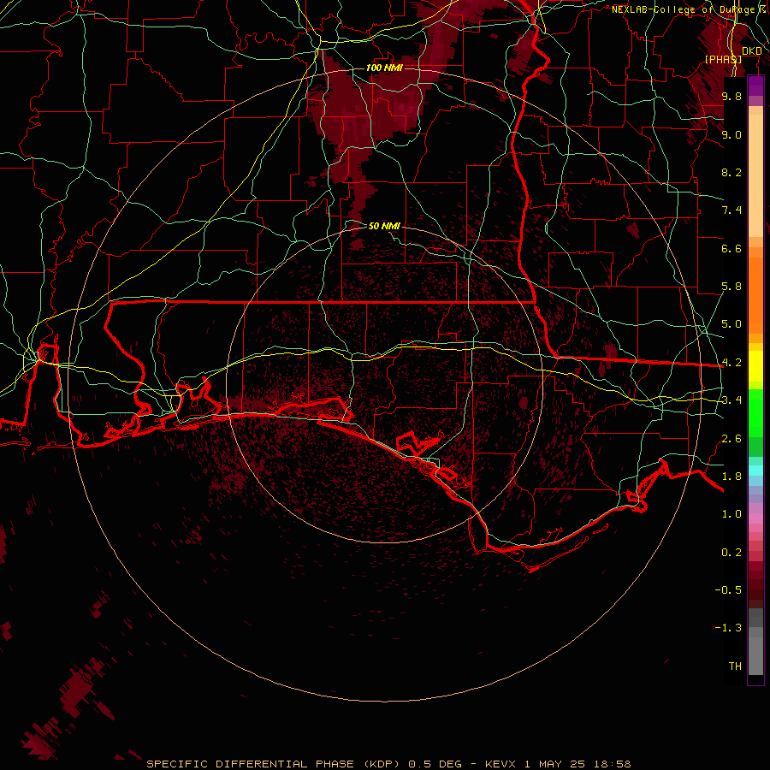The height and width of the screenshot is (770, 770).
Task: Click the 1.8 scale value
Action: 731,477
